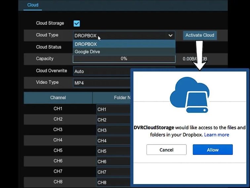
Task: Edit the CH6 folder name field
Action: coord(113,161)
